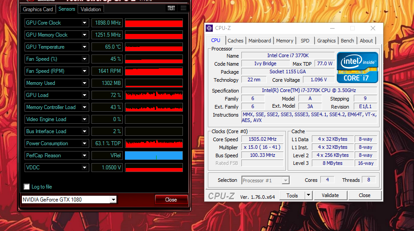Click the Ivy Bridge code name field
Viewport: 414px width, 231px height.
pos(265,64)
